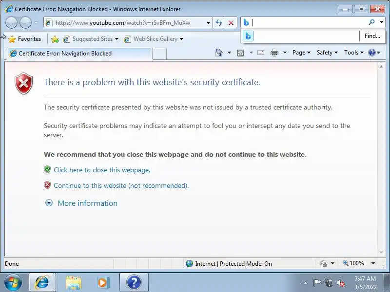Click the Print icon

click(x=274, y=53)
